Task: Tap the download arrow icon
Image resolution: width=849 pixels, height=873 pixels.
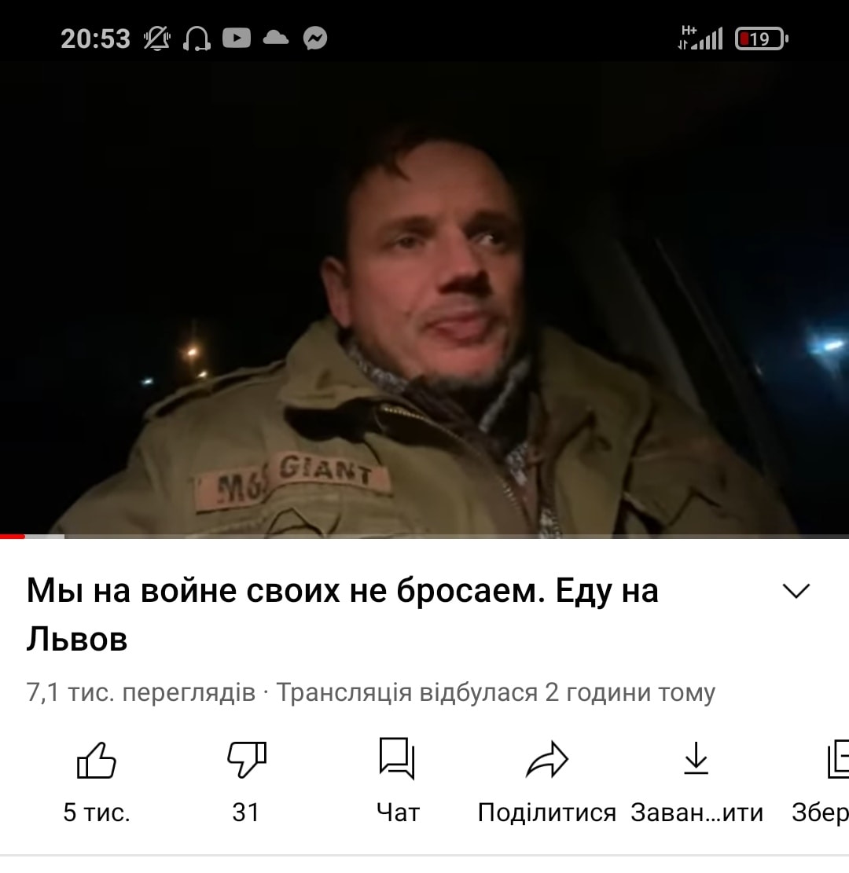Action: (696, 758)
